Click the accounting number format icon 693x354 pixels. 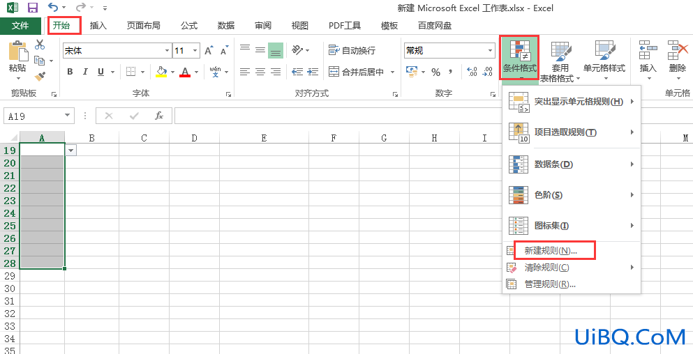[412, 72]
